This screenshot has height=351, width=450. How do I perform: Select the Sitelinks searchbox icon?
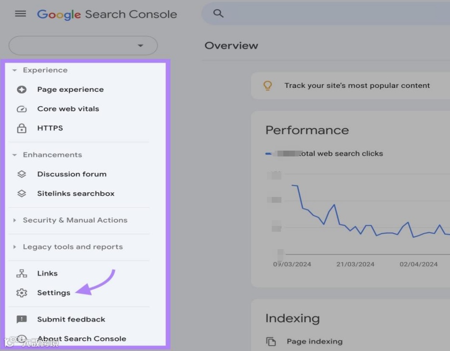pyautogui.click(x=22, y=193)
